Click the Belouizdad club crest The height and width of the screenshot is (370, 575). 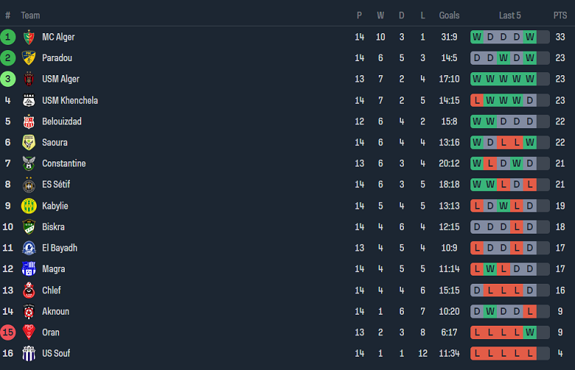pyautogui.click(x=29, y=122)
